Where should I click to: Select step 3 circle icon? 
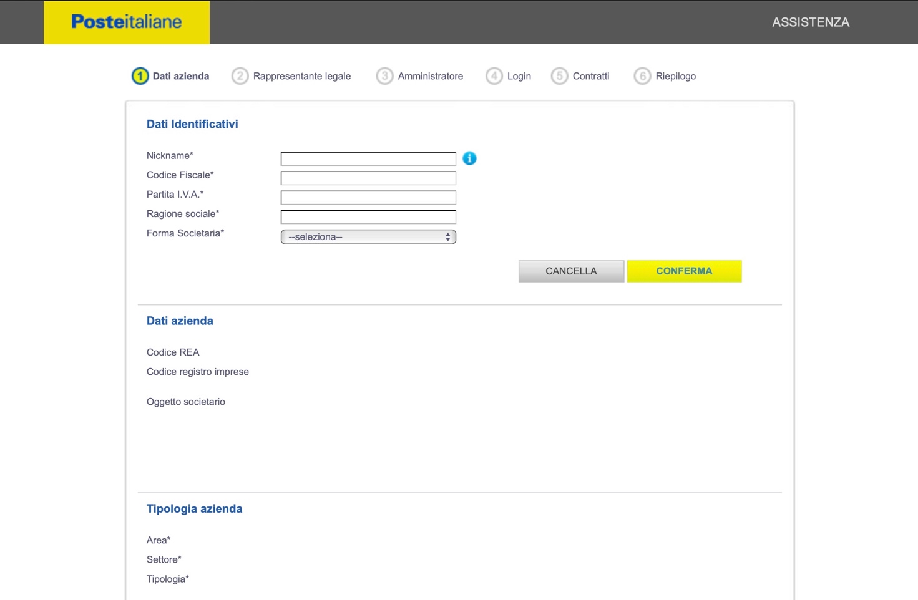click(x=384, y=76)
